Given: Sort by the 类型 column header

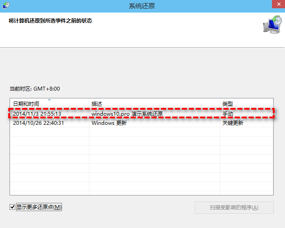Looking at the screenshot, I should click(x=227, y=104).
